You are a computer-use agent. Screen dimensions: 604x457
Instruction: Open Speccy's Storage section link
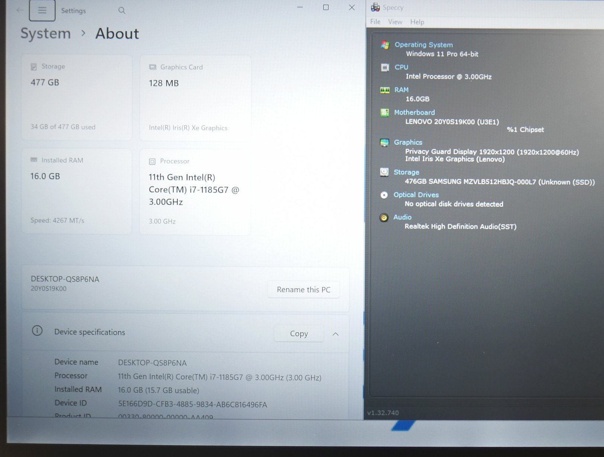coord(406,172)
